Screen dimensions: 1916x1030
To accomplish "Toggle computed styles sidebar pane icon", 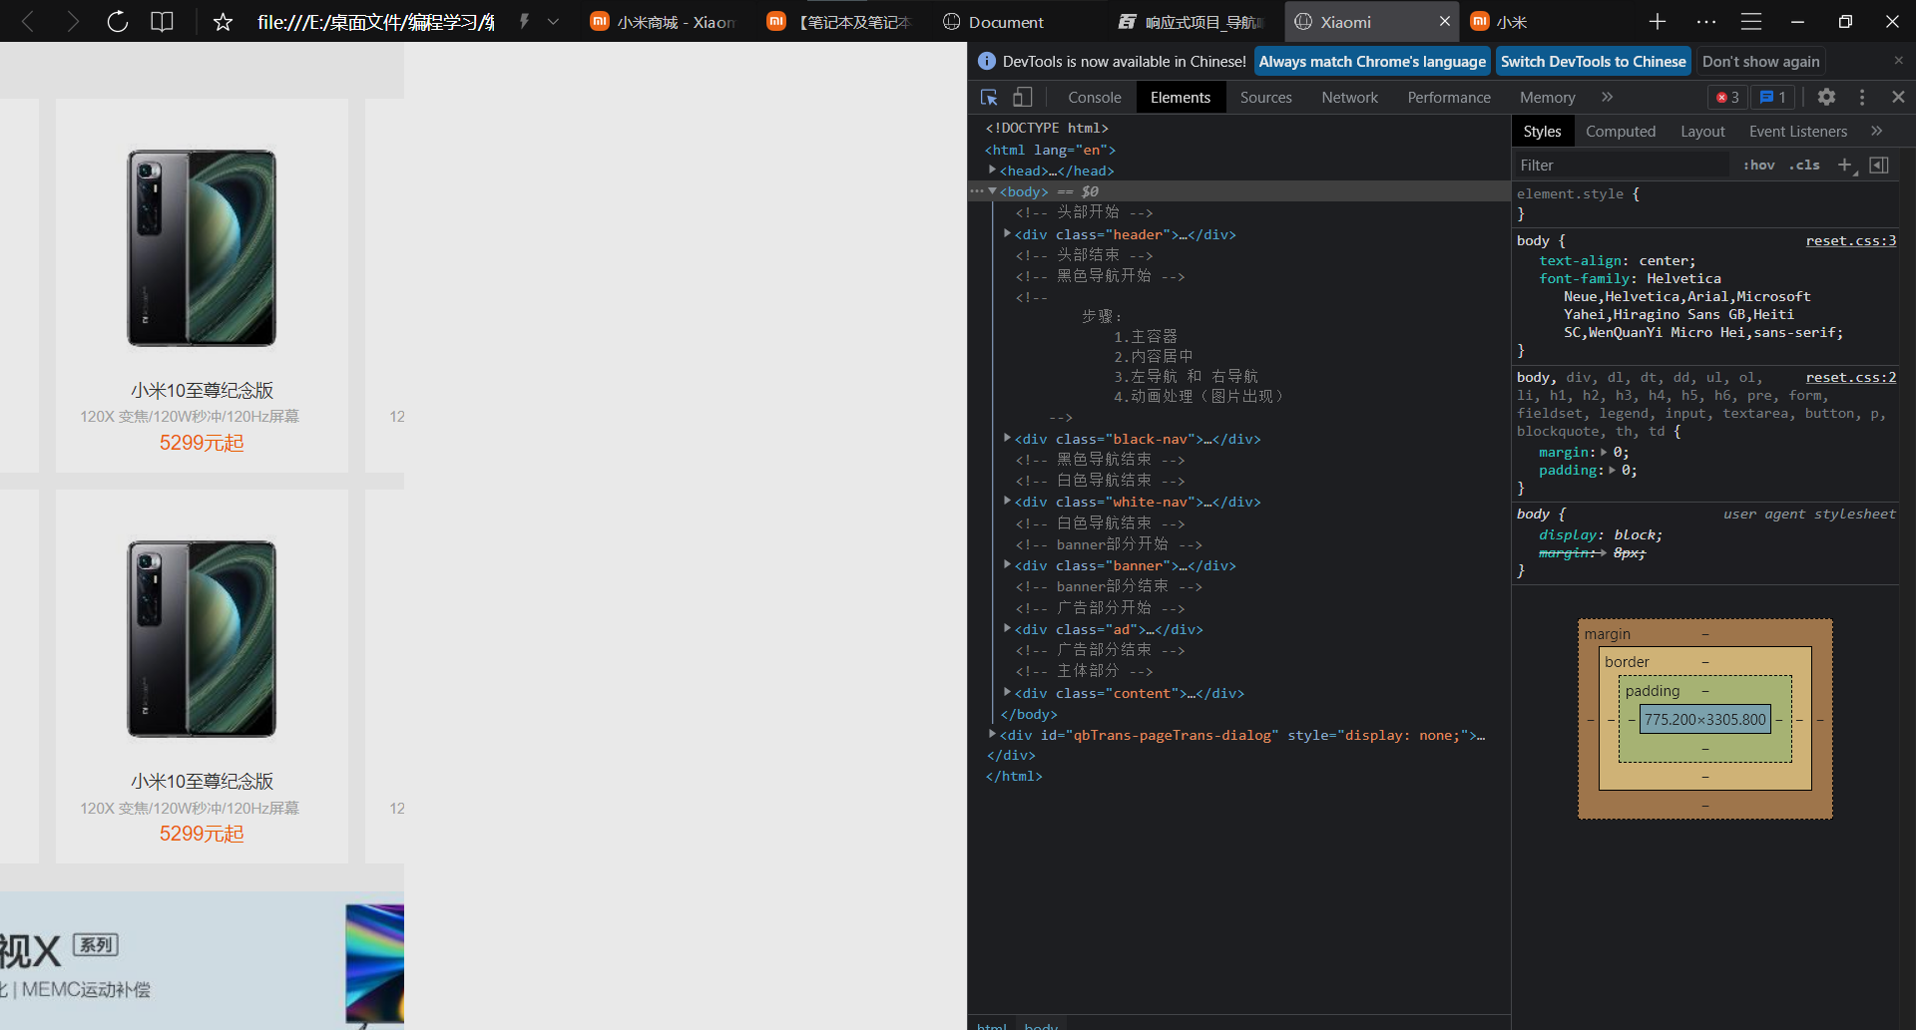I will tap(1879, 165).
